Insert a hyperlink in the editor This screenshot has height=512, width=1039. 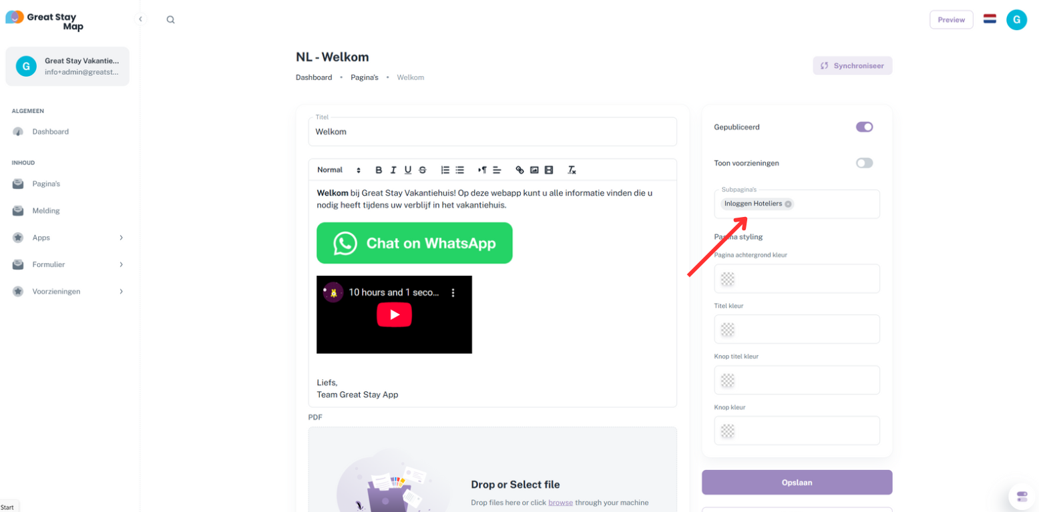click(x=520, y=170)
